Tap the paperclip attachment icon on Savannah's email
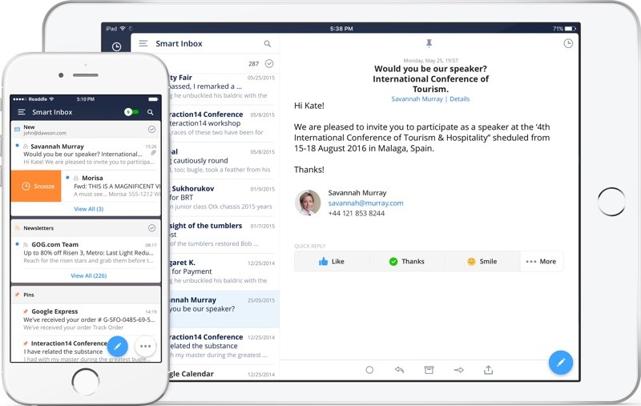This screenshot has height=406, width=641. 153,153
